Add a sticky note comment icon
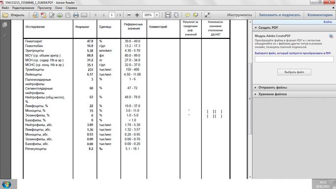 point(187,15)
